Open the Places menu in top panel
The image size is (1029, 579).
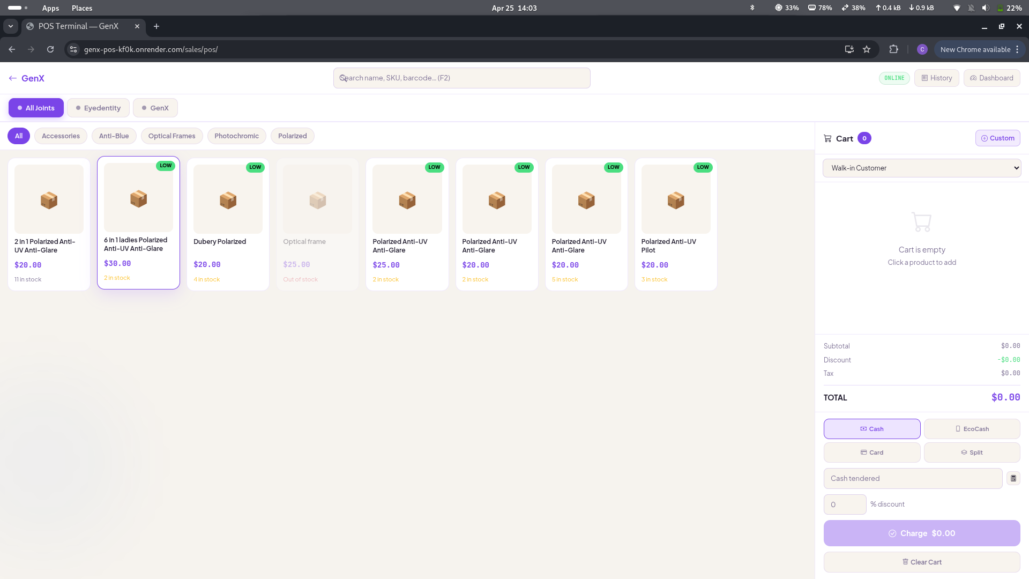click(x=82, y=8)
